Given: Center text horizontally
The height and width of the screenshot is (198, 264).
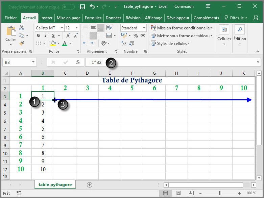Looking at the screenshot, I should [x=93, y=35].
